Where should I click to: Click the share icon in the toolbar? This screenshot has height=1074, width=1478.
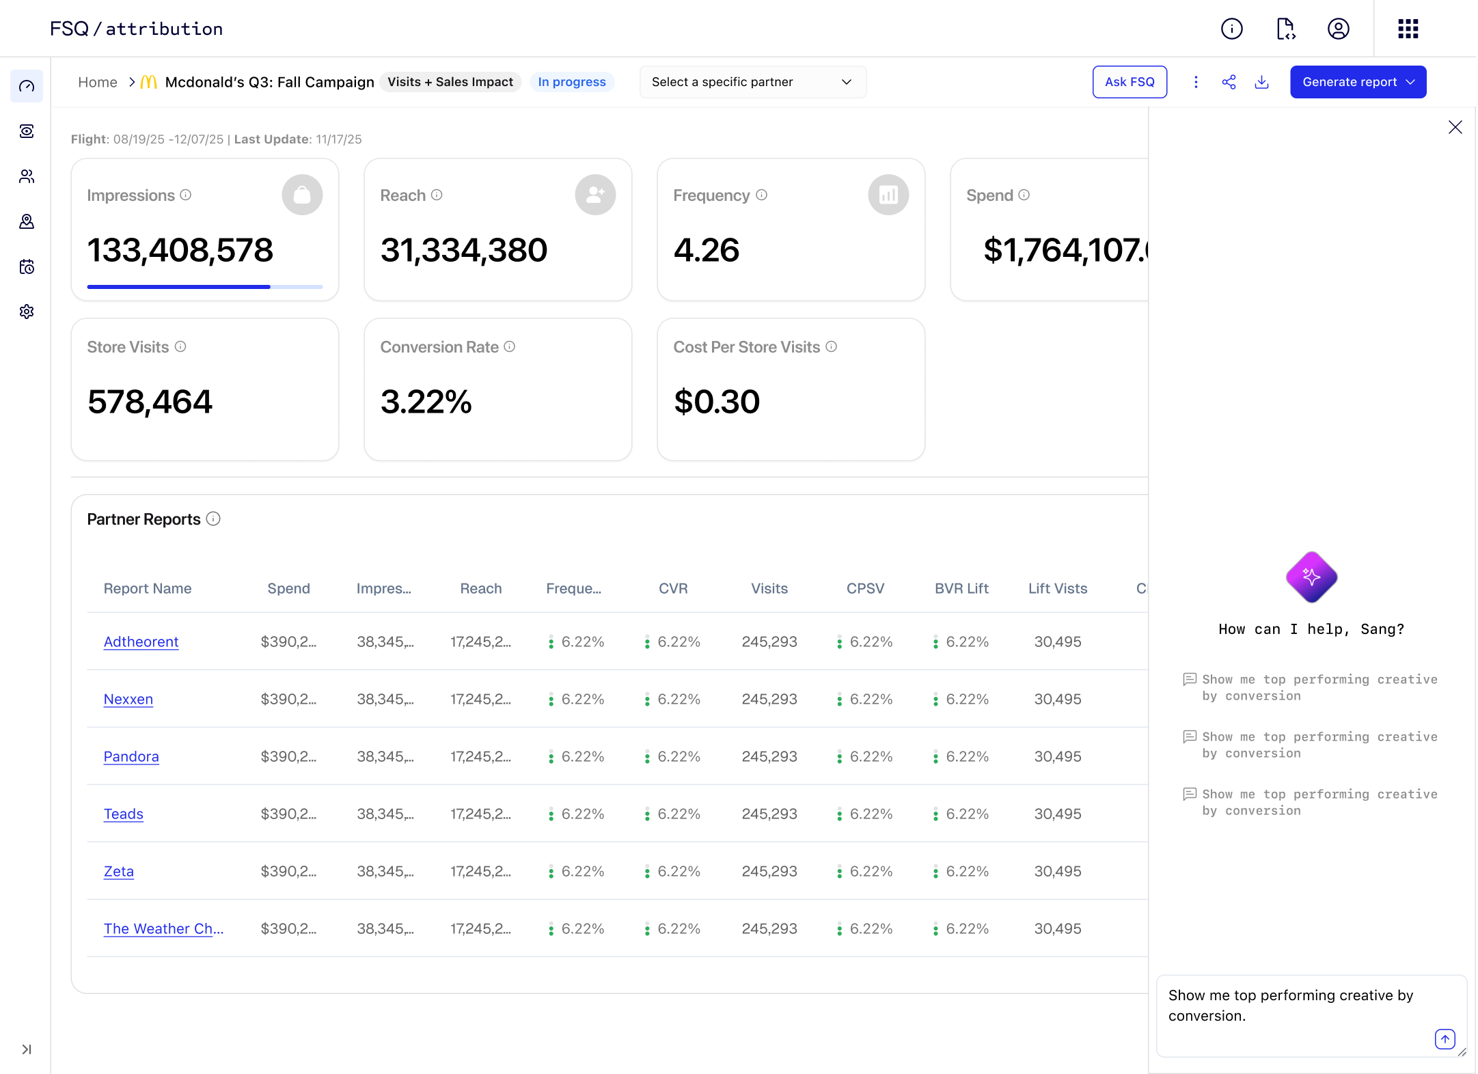click(1229, 82)
